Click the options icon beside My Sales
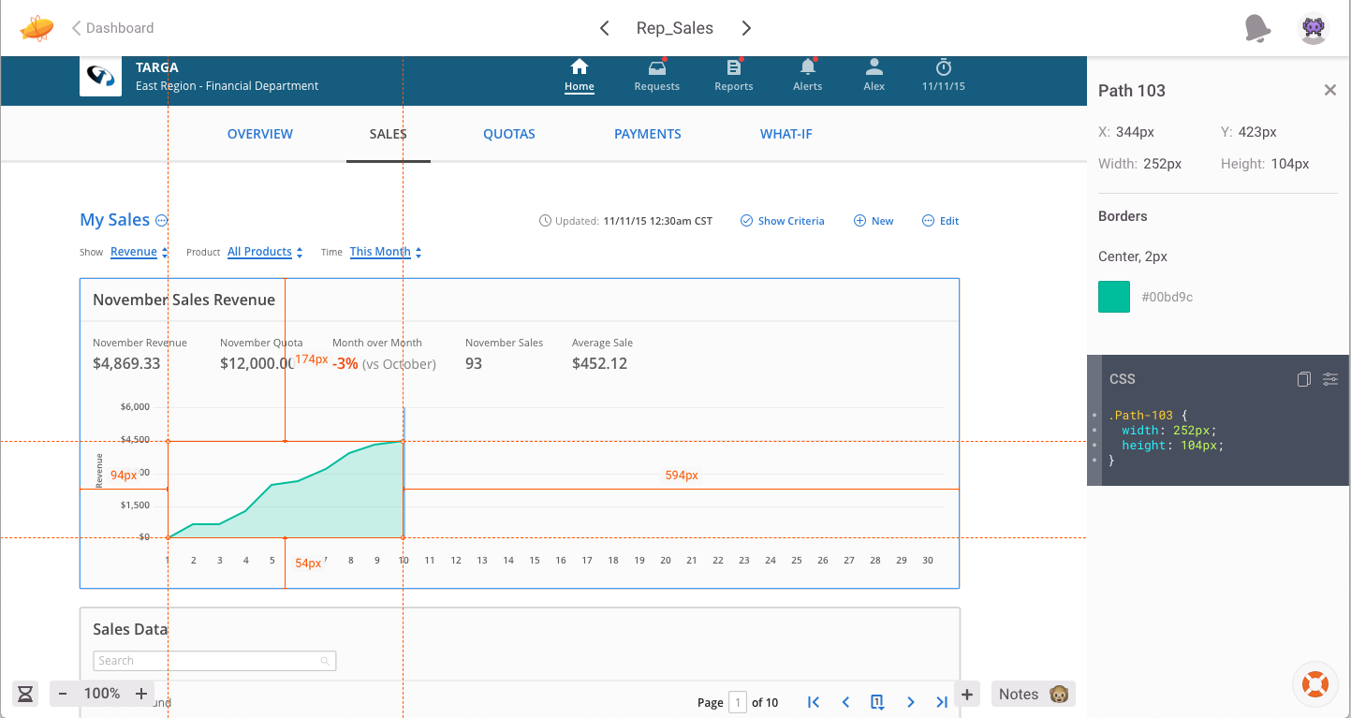The image size is (1351, 718). coord(161,220)
